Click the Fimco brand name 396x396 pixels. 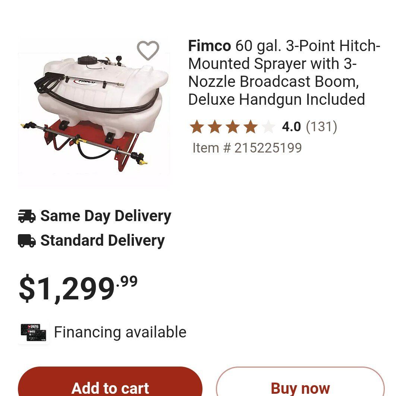coord(209,46)
